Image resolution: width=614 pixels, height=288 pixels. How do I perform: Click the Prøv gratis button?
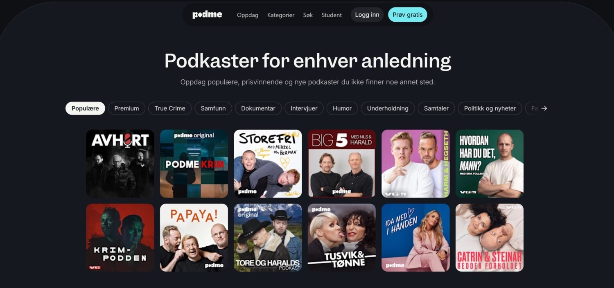[407, 15]
